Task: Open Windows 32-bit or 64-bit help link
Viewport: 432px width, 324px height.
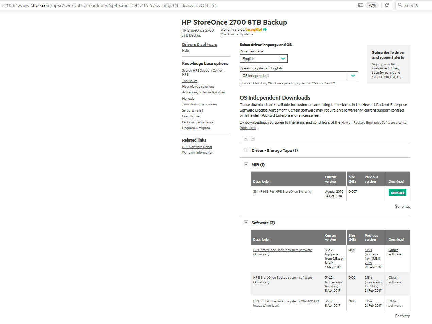Action: pos(287,83)
